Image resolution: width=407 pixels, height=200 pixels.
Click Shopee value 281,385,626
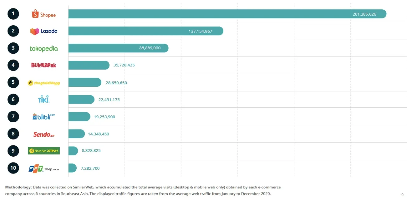pyautogui.click(x=364, y=14)
